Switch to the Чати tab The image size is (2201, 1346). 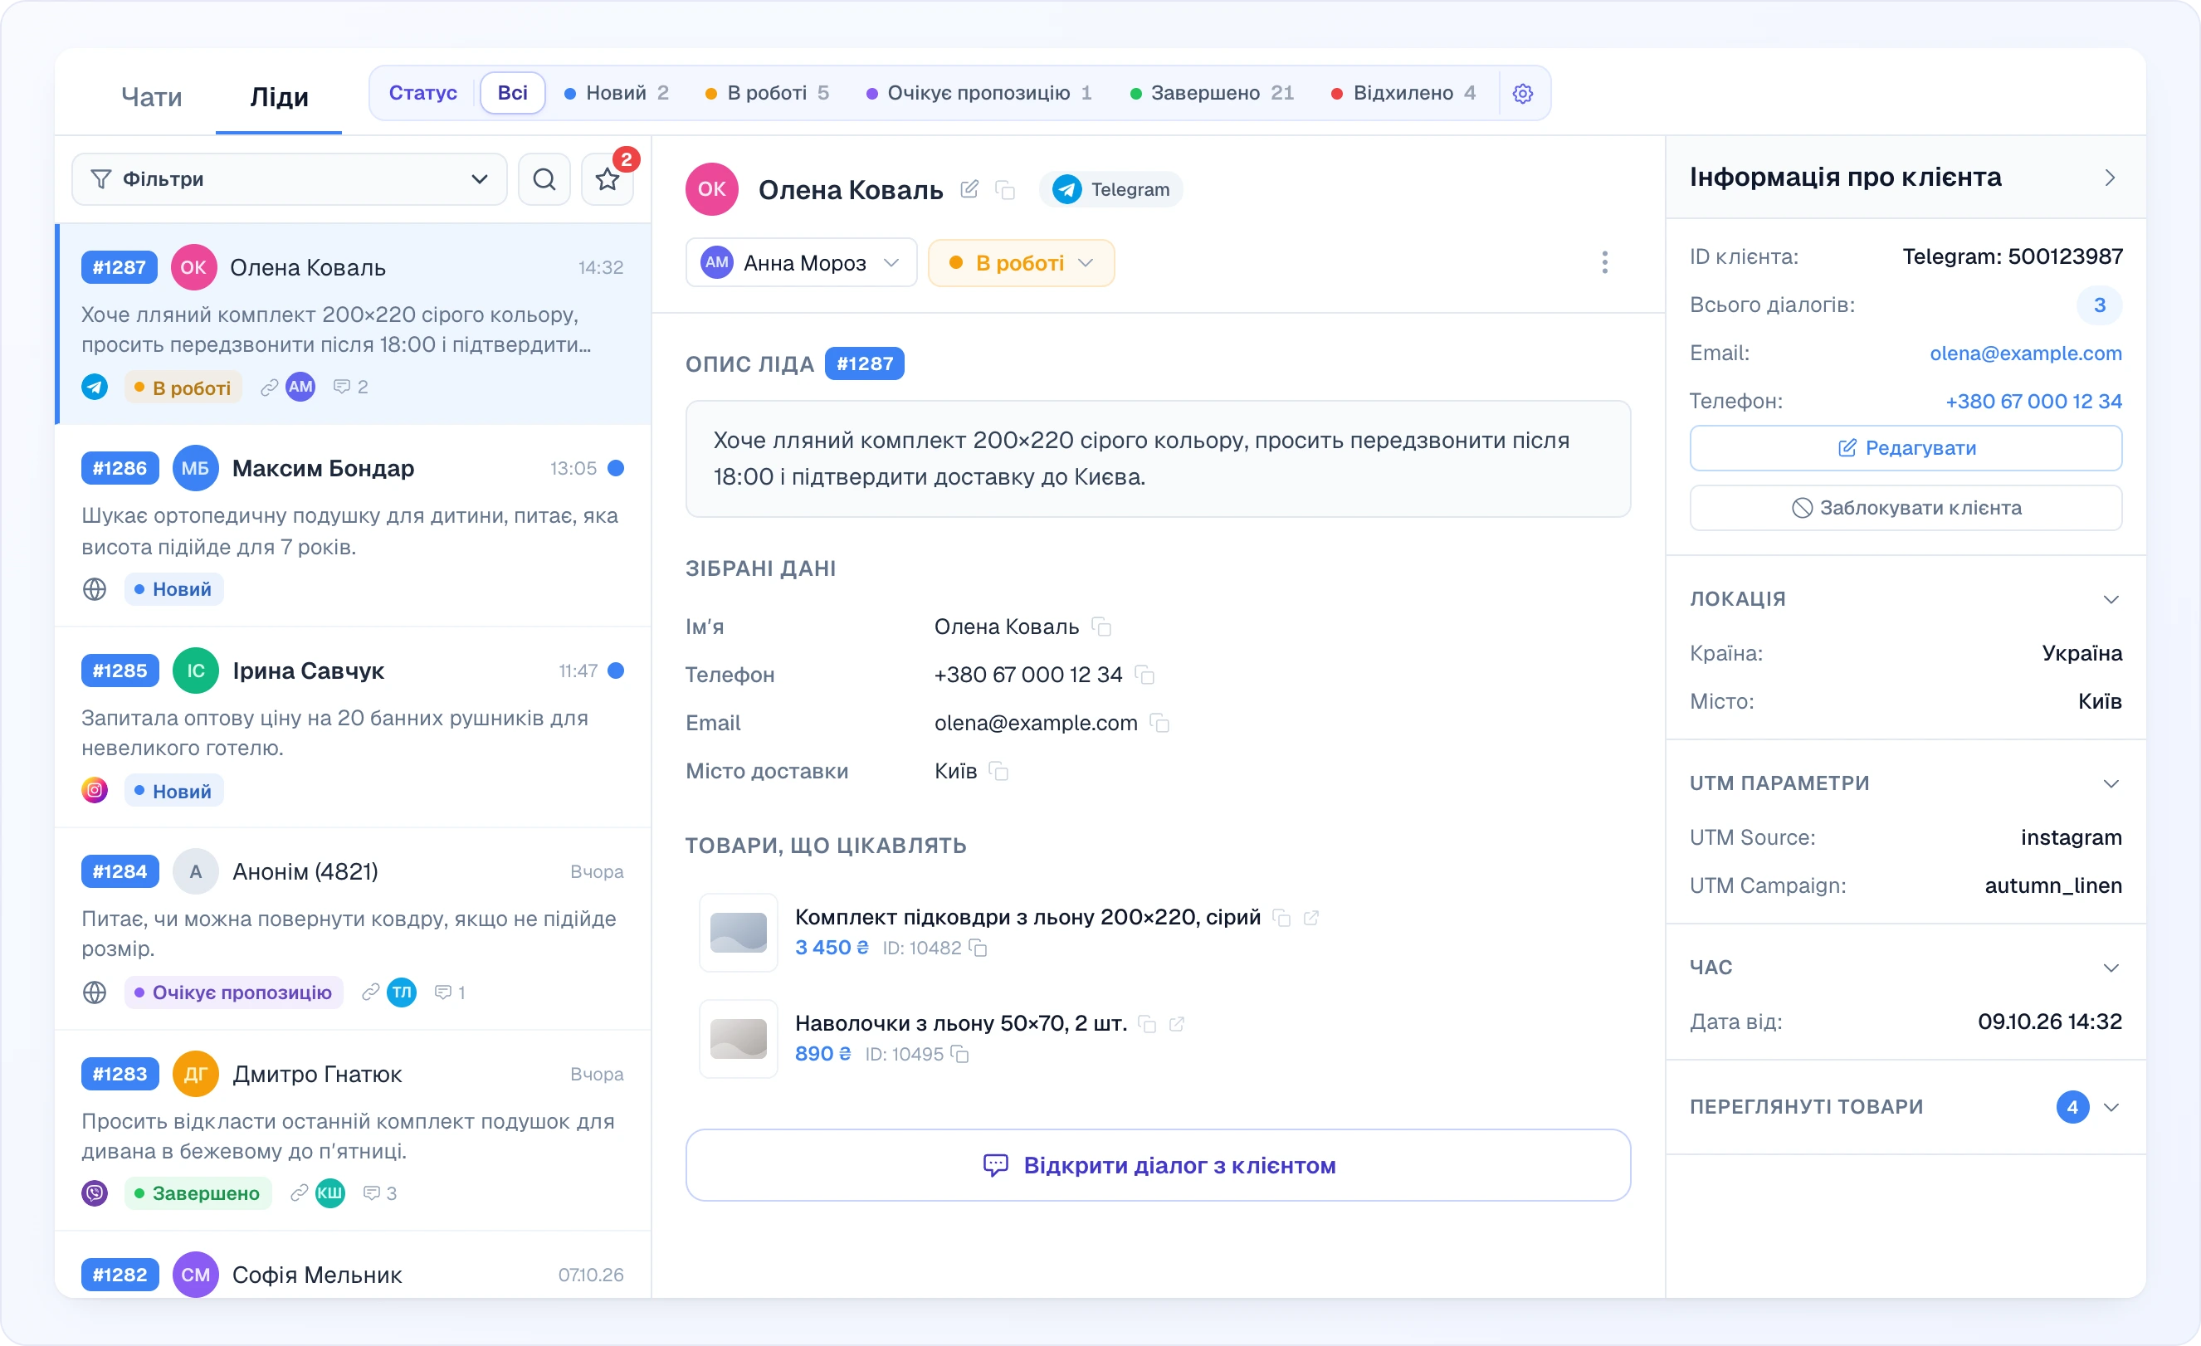(x=152, y=96)
